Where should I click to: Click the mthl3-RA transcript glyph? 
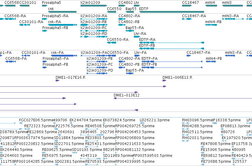(x=232, y=19)
